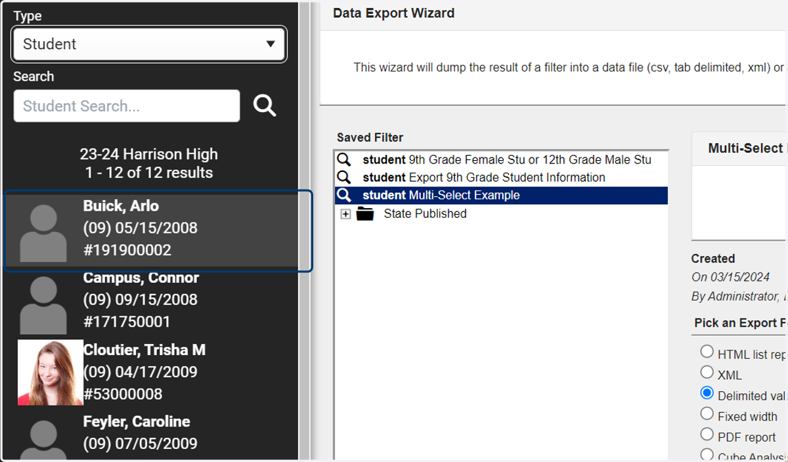Select the Multi-Select Example filter
The width and height of the screenshot is (788, 462).
click(x=501, y=195)
